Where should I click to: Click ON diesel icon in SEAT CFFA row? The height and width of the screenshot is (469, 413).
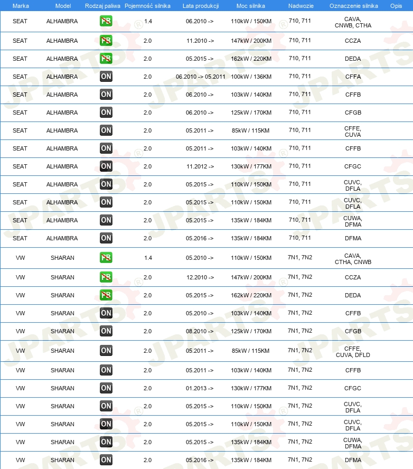tap(106, 76)
